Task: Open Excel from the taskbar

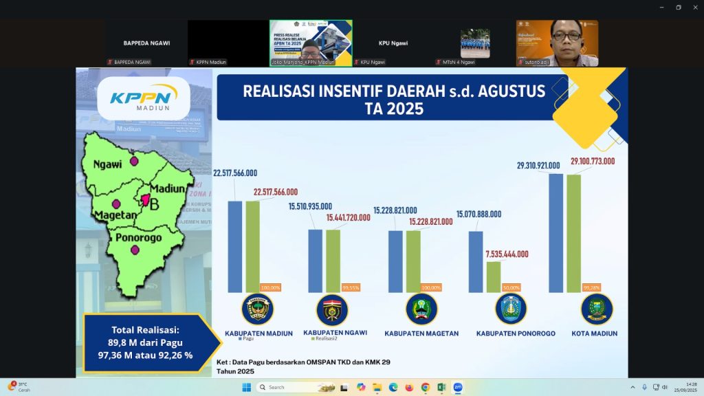Action: (441, 387)
